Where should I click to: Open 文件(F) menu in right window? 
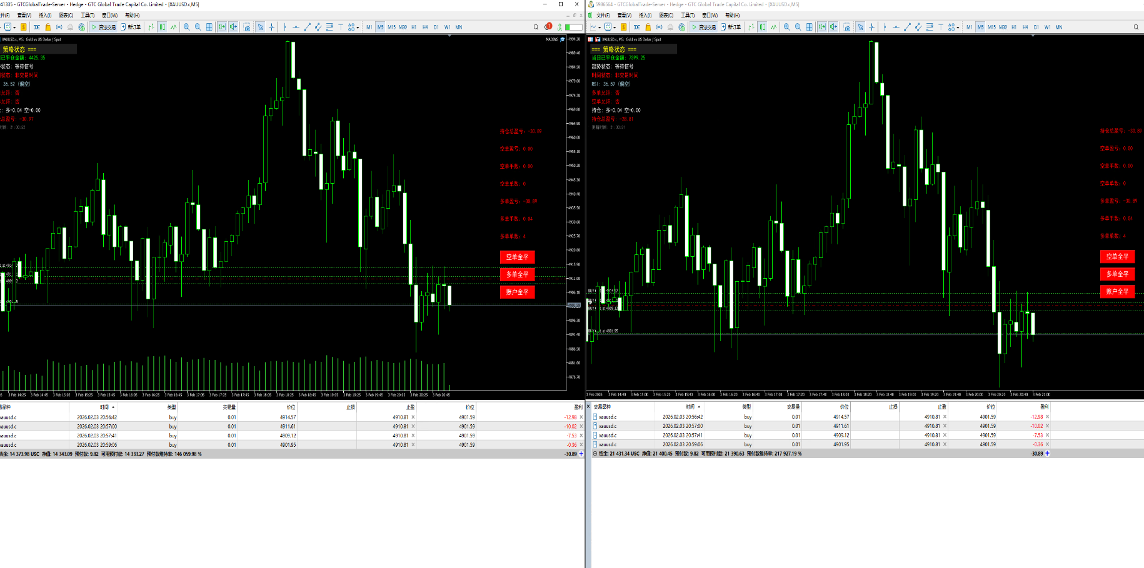603,15
